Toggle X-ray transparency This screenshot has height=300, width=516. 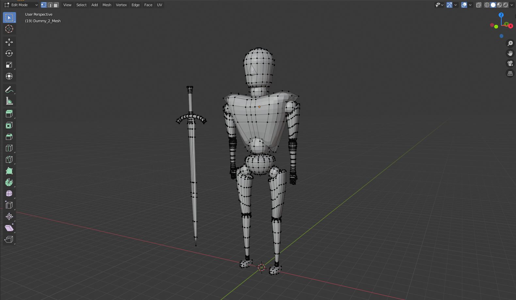[x=479, y=5]
